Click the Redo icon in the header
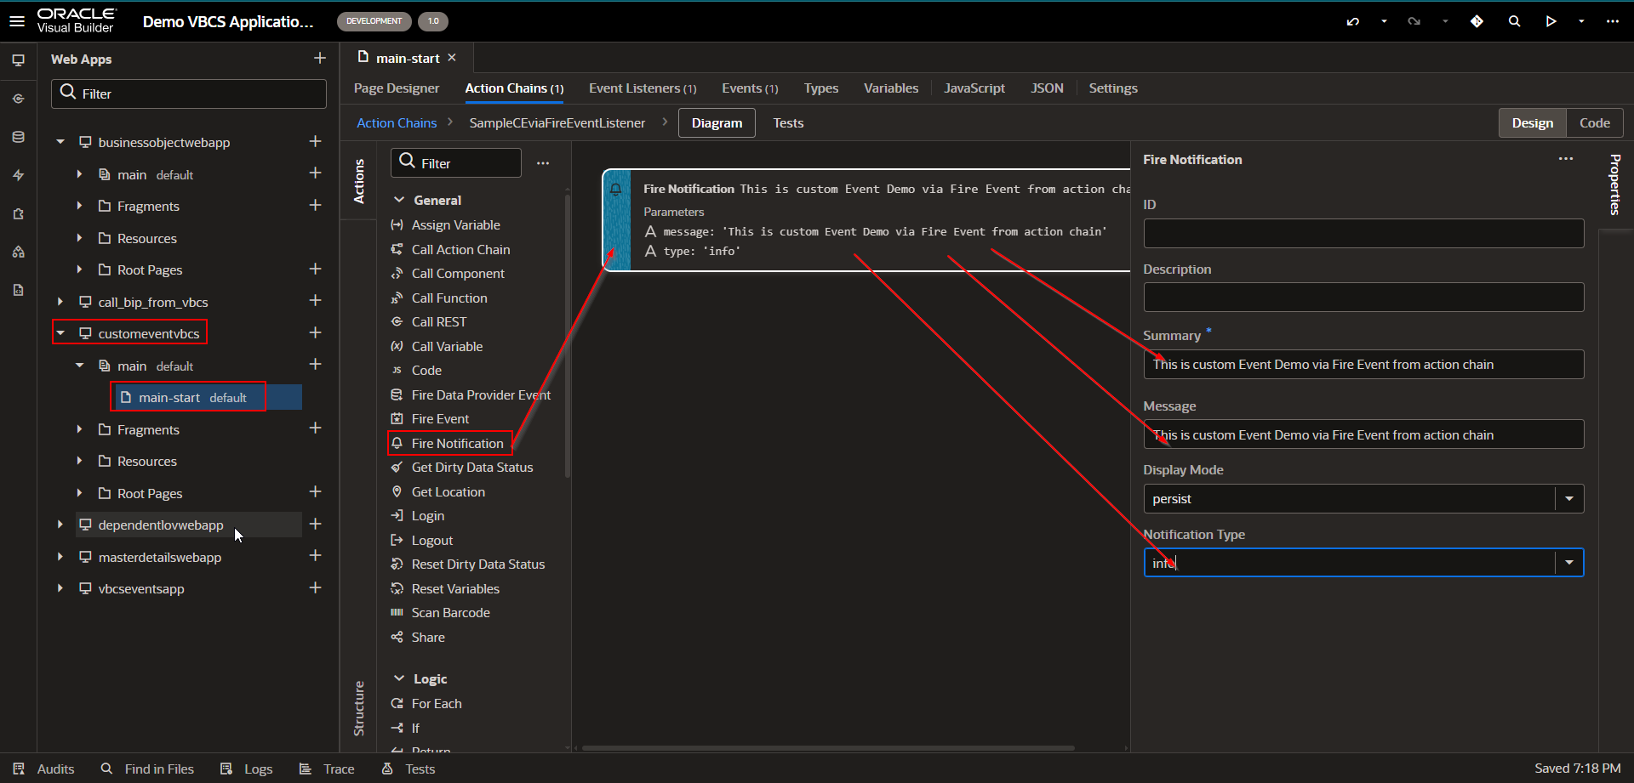The height and width of the screenshot is (783, 1634). click(x=1414, y=21)
